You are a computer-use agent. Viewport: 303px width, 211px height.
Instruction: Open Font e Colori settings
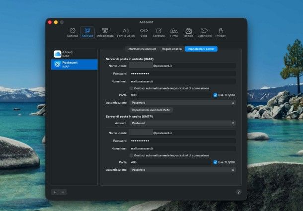pos(126,32)
